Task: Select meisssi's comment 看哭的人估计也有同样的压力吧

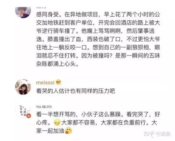Action: click(x=76, y=91)
